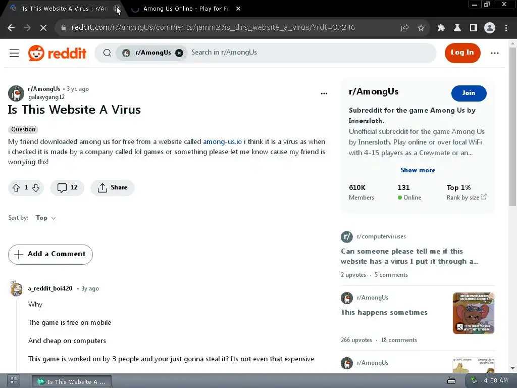Screen dimensions: 517x388
Task: Open the among-us.io link in post
Action: (223, 142)
